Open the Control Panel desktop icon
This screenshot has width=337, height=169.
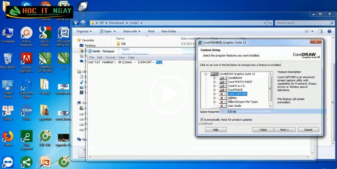coord(8,89)
